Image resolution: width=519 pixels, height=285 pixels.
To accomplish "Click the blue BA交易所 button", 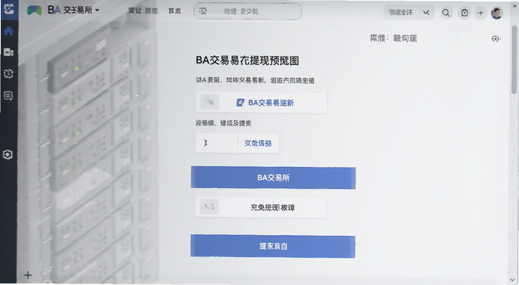I will [273, 178].
